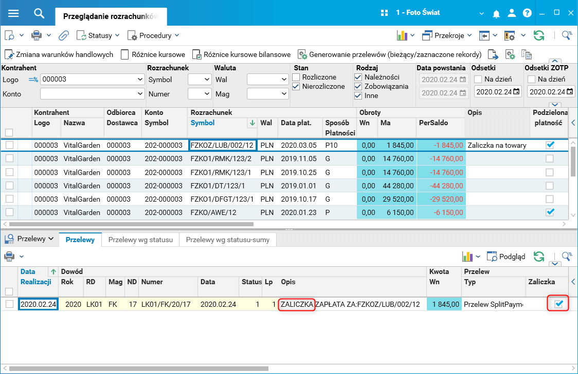This screenshot has width=578, height=374.
Task: Click the chart icon in Przelewy toolbar
Action: tap(467, 257)
